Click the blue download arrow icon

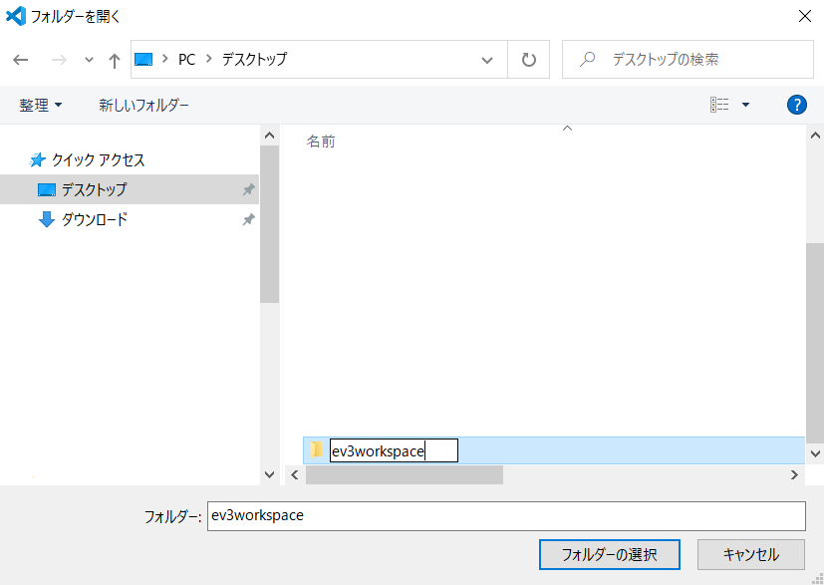coord(47,219)
